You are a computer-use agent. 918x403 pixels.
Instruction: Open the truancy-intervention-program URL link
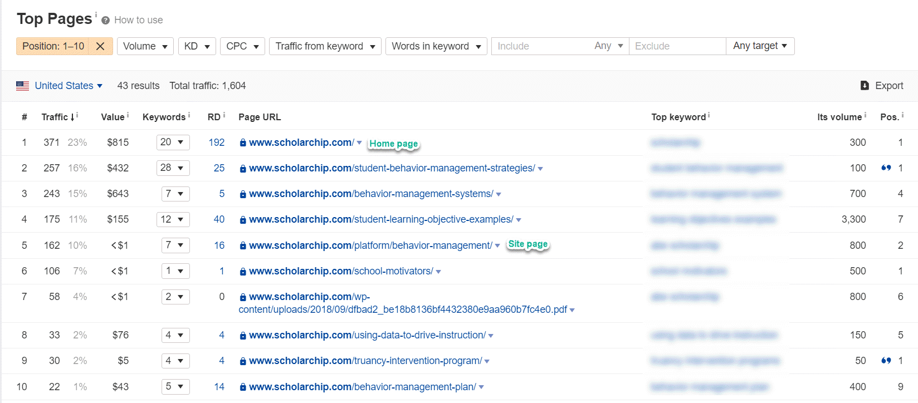365,361
